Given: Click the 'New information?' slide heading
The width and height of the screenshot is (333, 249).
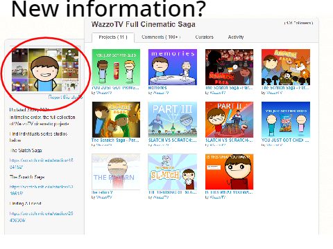Looking at the screenshot, I should tap(108, 9).
